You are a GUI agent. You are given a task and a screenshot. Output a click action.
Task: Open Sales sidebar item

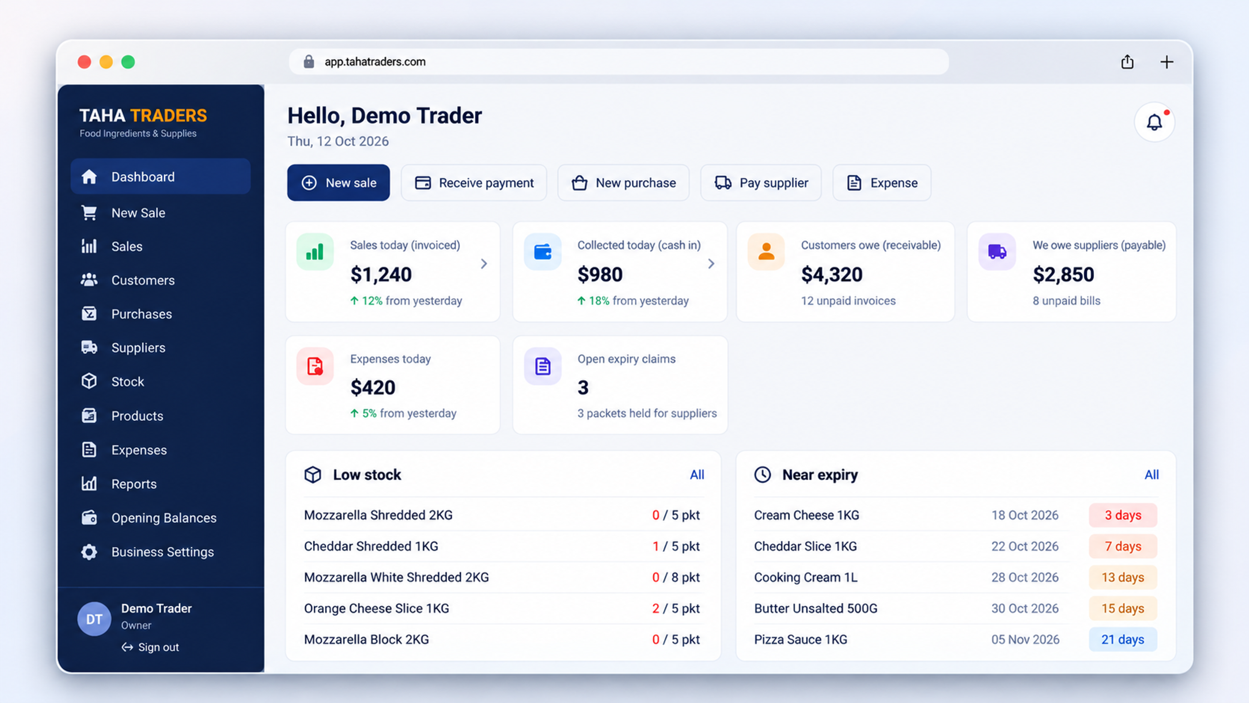160,246
